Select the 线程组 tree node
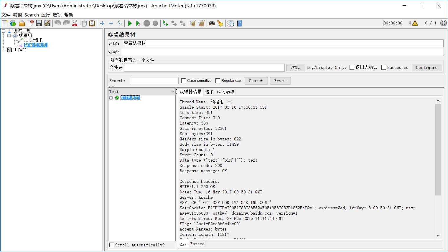This screenshot has width=448, height=252. (x=25, y=35)
